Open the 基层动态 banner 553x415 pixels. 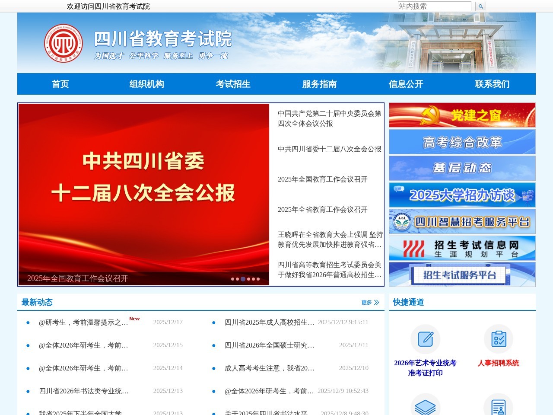(x=461, y=168)
